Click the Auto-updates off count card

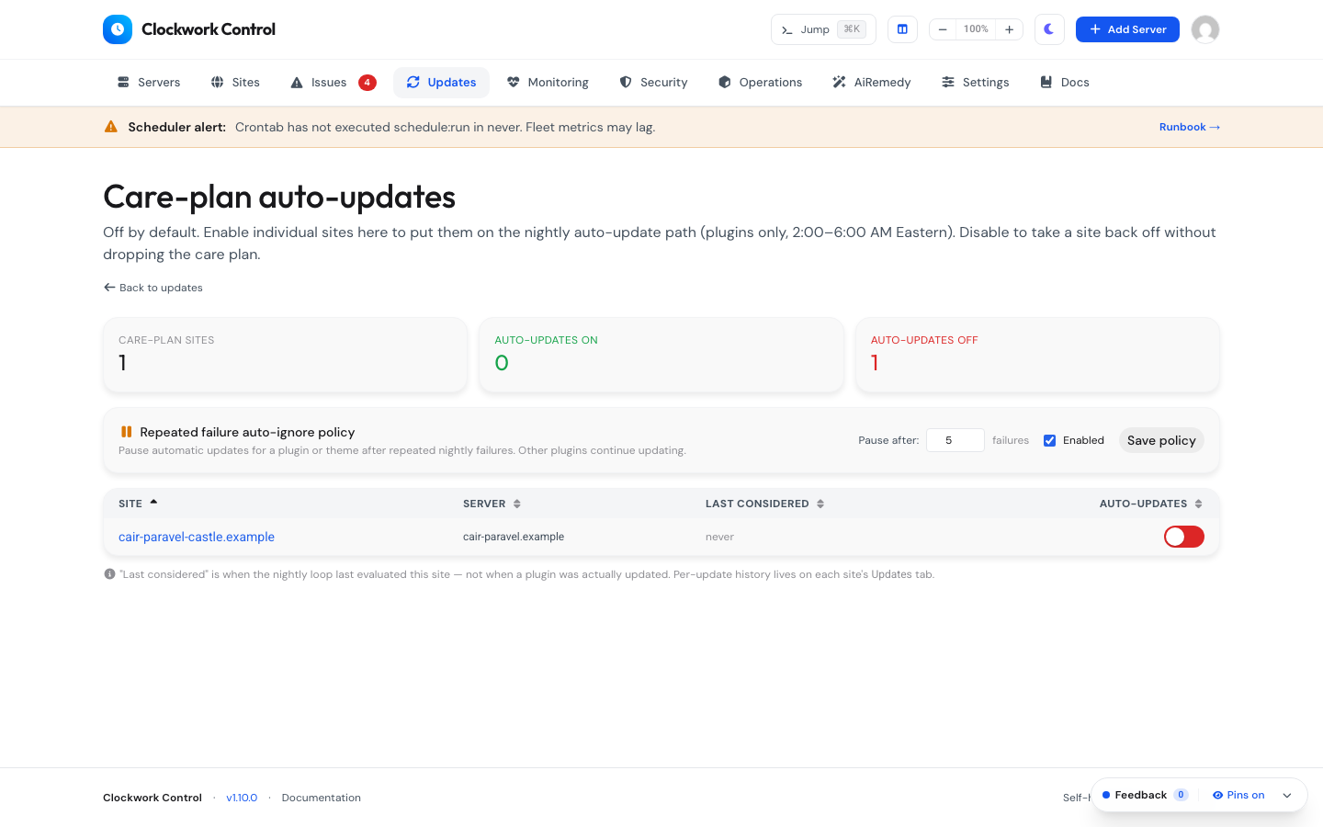tap(1037, 355)
